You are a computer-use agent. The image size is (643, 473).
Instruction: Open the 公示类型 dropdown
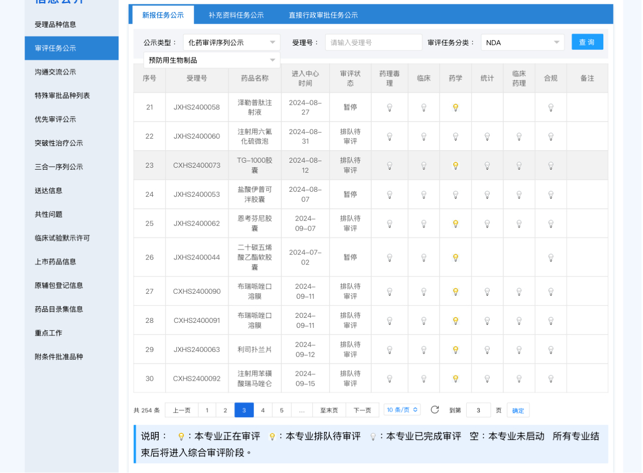tap(232, 43)
